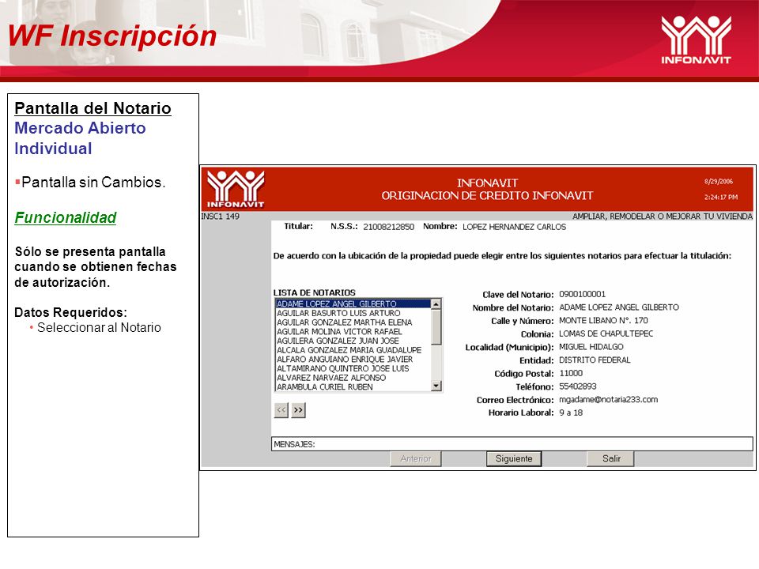Viewport: 759px width, 569px height.
Task: Click postal code 11000
Action: (571, 373)
